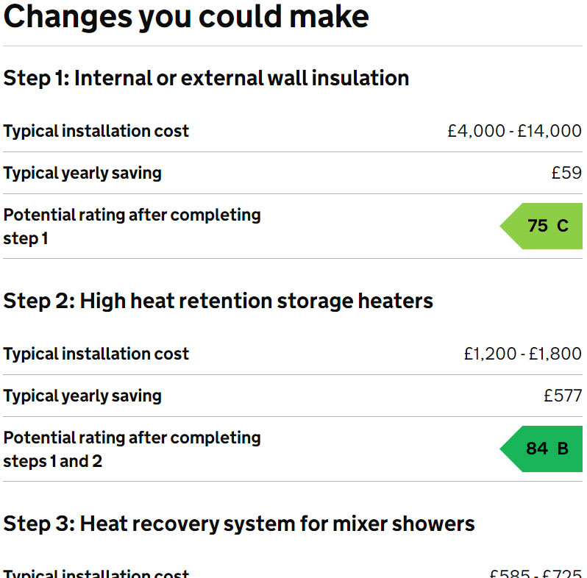Screen dimensions: 587x578
Task: Click the Step 3 heat recovery system heading
Action: pyautogui.click(x=239, y=524)
